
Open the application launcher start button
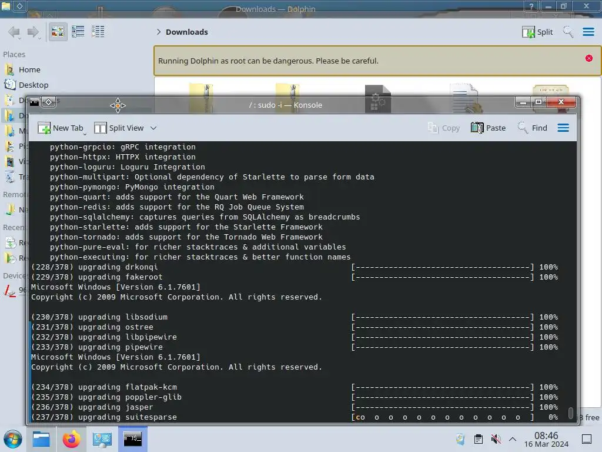click(x=13, y=439)
